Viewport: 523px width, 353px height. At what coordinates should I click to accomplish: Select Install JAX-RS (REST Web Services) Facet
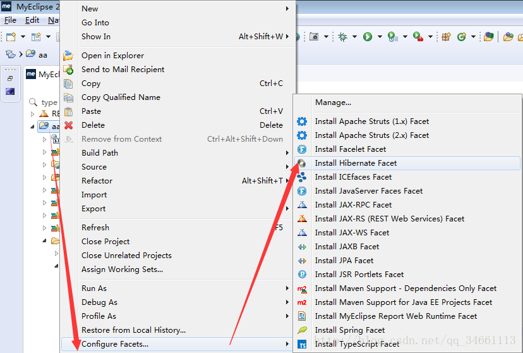coord(407,219)
